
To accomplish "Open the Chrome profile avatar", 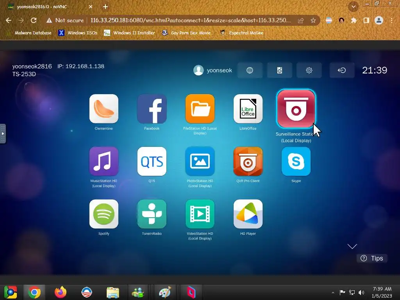I will [x=379, y=20].
